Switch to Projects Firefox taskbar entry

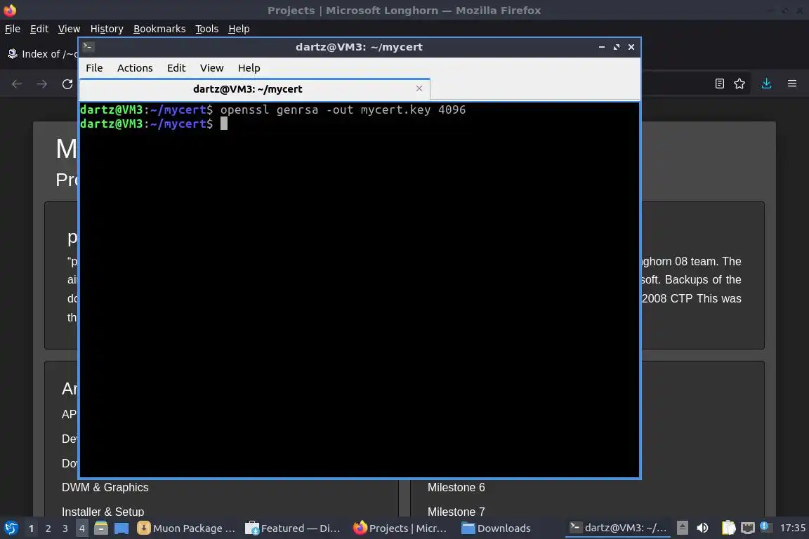coord(400,528)
